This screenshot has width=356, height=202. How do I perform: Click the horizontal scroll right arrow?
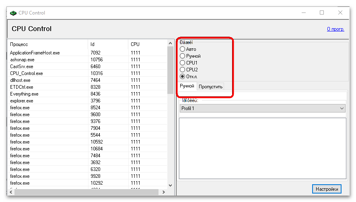(x=163, y=192)
